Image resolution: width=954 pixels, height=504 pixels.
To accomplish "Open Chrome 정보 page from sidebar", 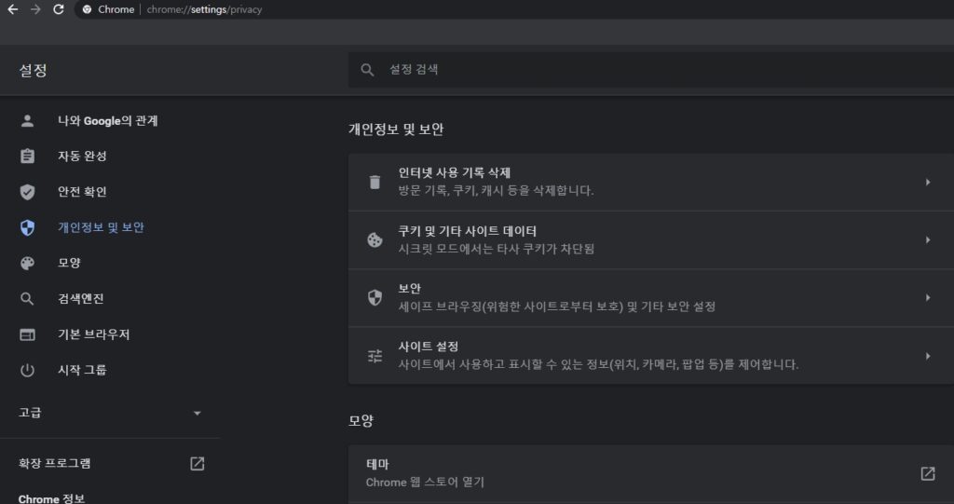I will pyautogui.click(x=52, y=497).
